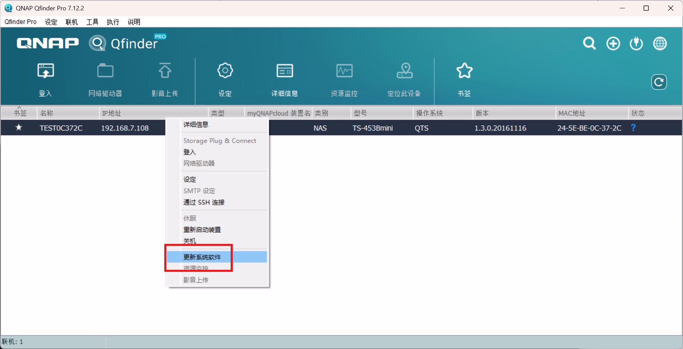Click the blue question mark status icon
683x349 pixels.
coord(633,128)
